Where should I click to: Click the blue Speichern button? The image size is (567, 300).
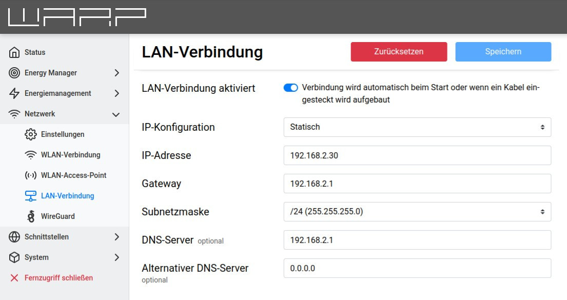click(503, 52)
